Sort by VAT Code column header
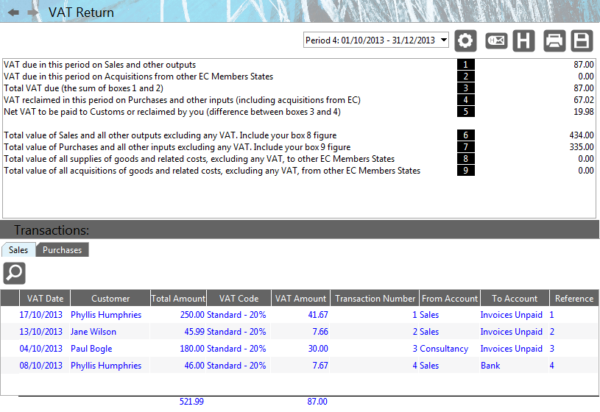Viewport: 600px width, 412px height. [239, 299]
